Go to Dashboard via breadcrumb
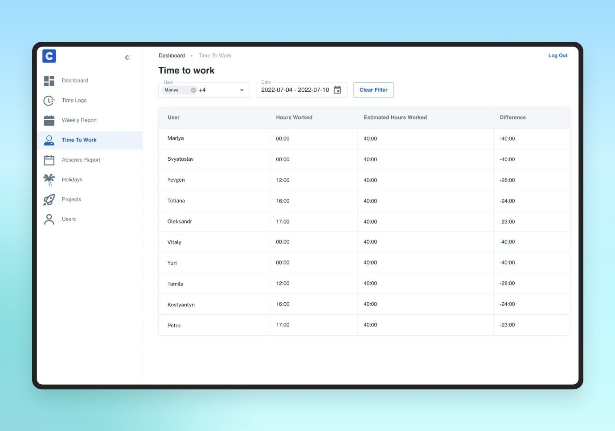615x431 pixels. point(172,56)
